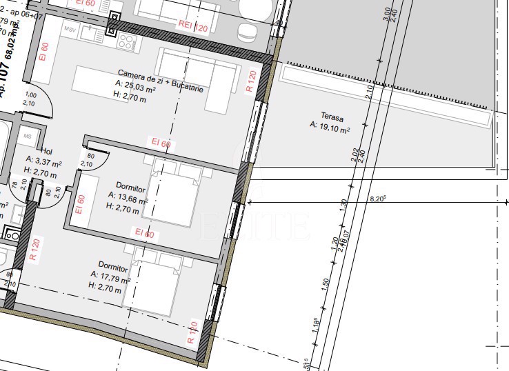Click the Hol room label
The width and height of the screenshot is (509, 371).
[x=46, y=151]
